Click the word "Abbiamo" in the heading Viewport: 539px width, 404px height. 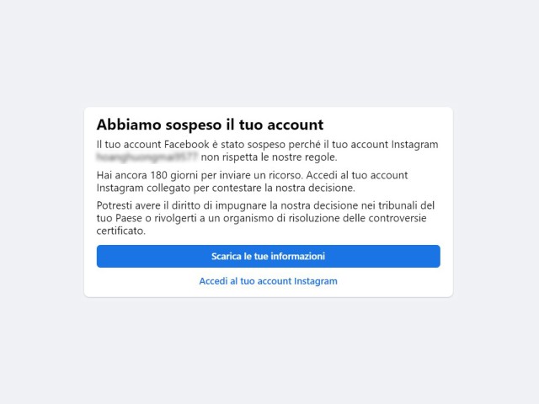click(x=125, y=125)
